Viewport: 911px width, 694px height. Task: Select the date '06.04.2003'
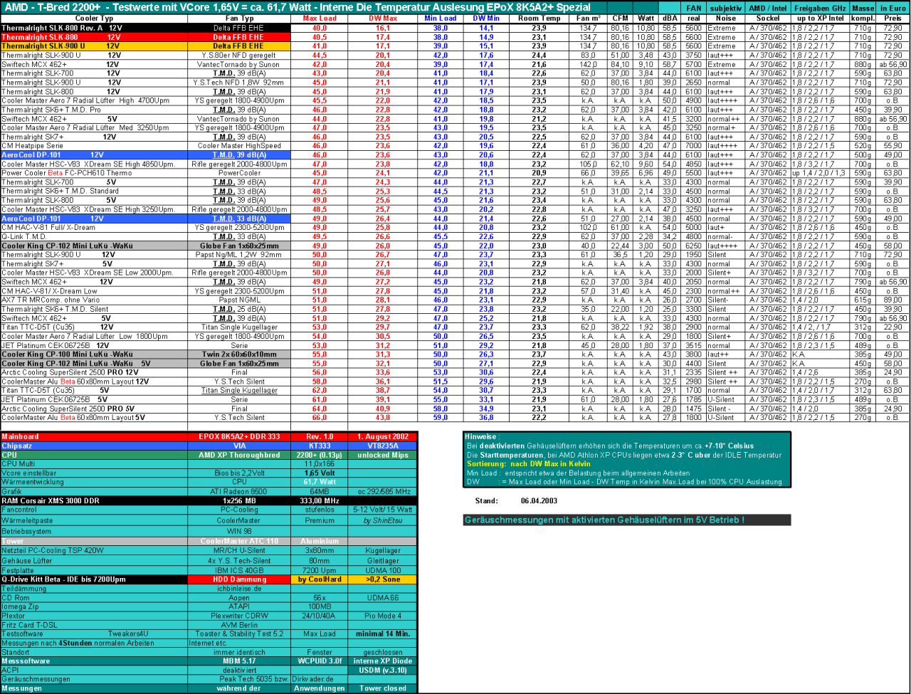[x=539, y=500]
